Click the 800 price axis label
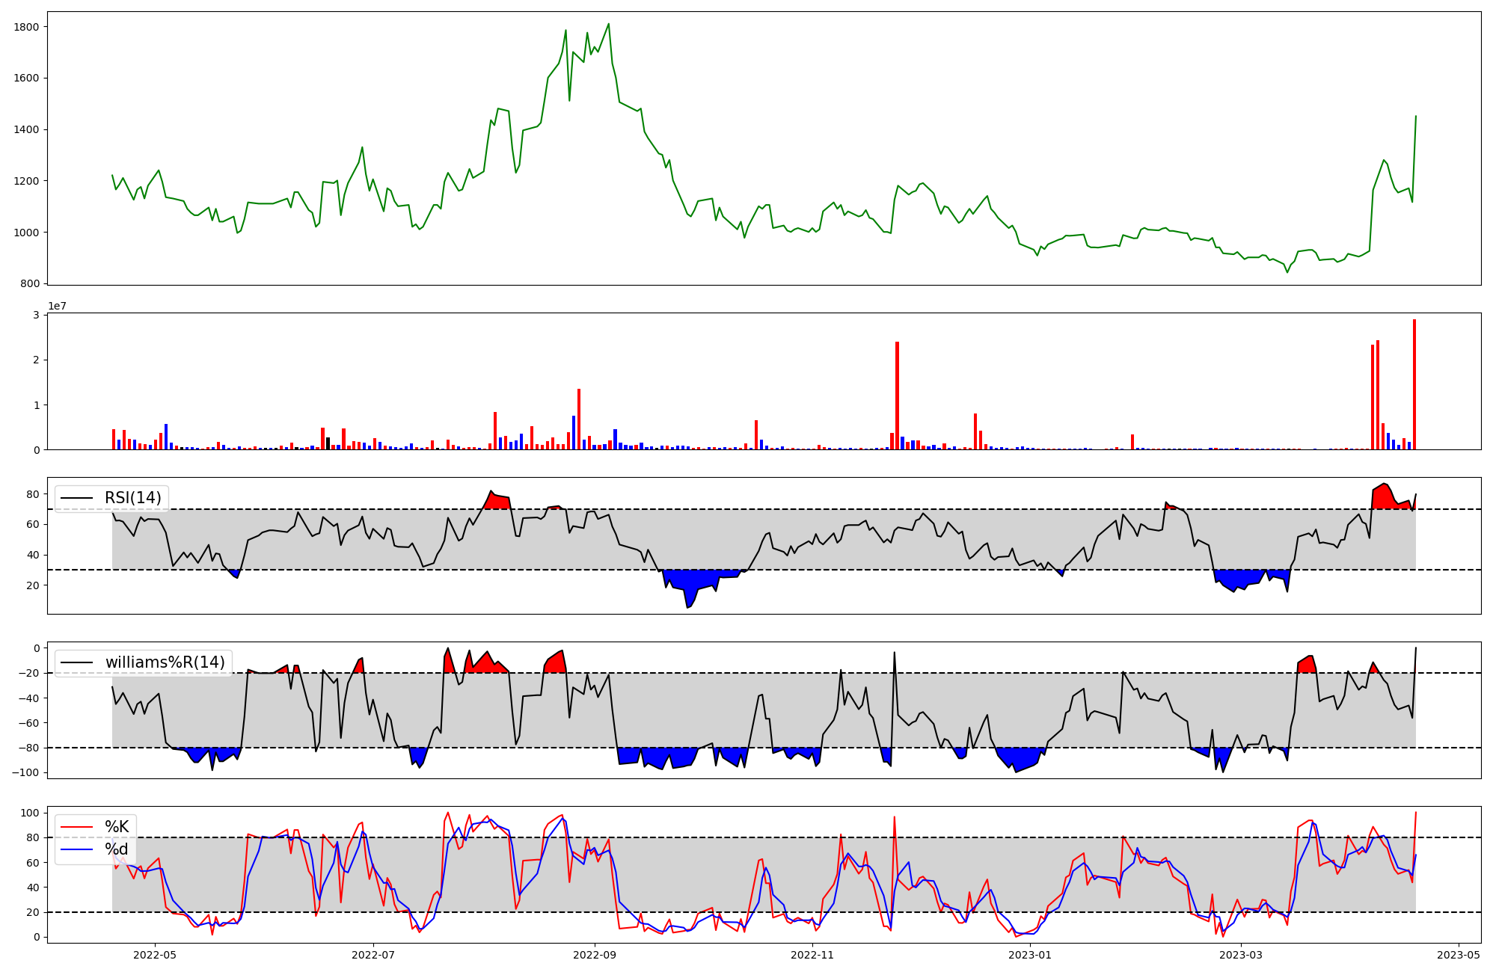This screenshot has width=1496, height=972. point(30,284)
